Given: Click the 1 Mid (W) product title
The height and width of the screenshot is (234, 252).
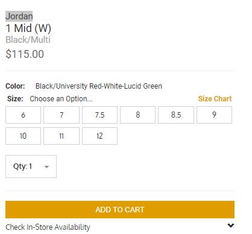Looking at the screenshot, I should point(28,28).
